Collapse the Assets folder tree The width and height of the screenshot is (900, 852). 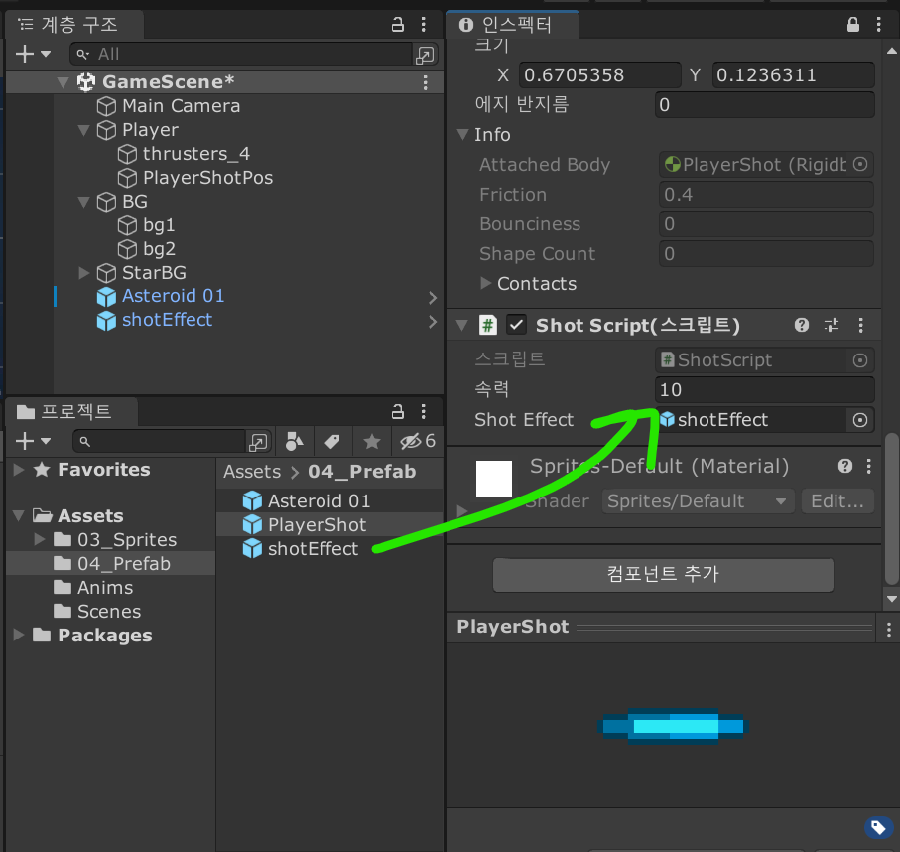pyautogui.click(x=19, y=516)
